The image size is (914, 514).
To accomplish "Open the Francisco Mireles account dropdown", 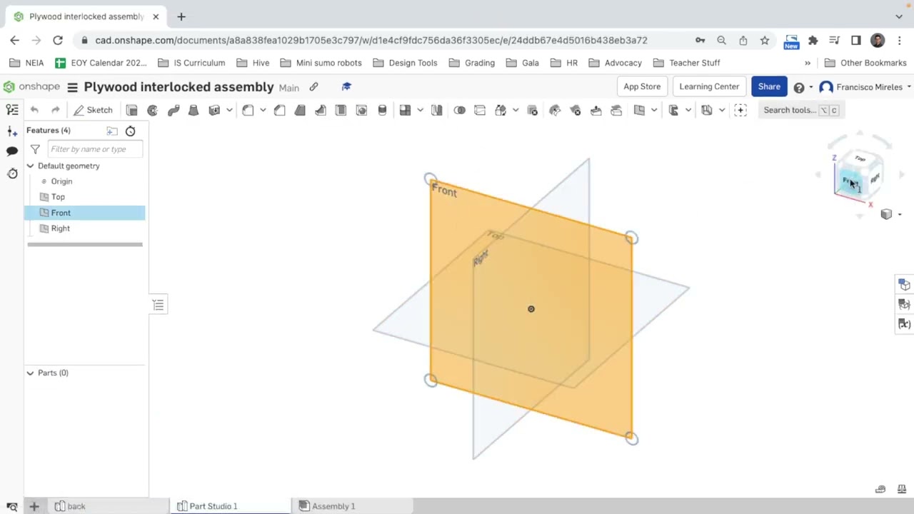I will 865,87.
